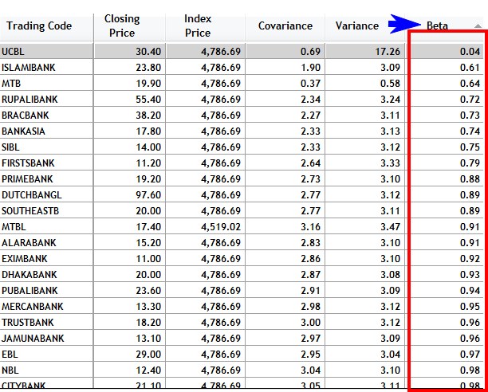Click UCBL closing price 30.40
Image resolution: width=488 pixels, height=392 pixels.
pos(148,51)
